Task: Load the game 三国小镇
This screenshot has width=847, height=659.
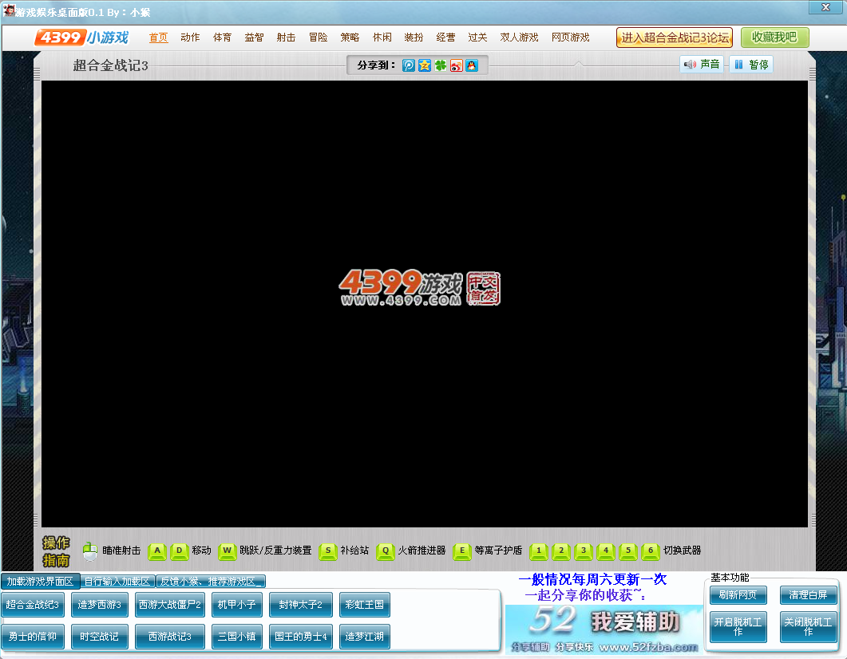Action: click(x=236, y=637)
